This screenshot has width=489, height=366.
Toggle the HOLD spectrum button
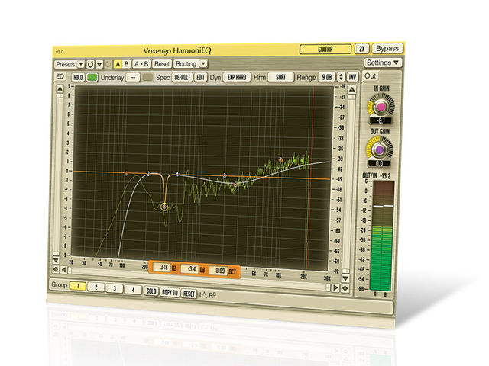[x=78, y=77]
